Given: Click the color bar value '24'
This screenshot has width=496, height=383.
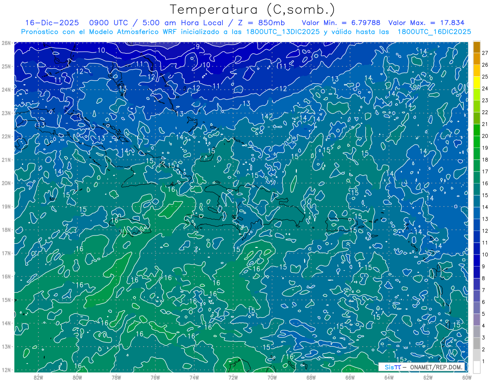Looking at the screenshot, I should [485, 88].
